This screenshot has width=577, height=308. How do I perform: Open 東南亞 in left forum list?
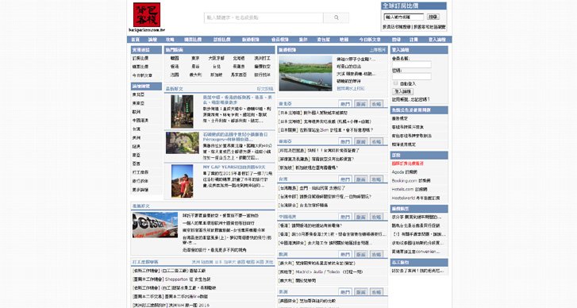click(x=138, y=103)
